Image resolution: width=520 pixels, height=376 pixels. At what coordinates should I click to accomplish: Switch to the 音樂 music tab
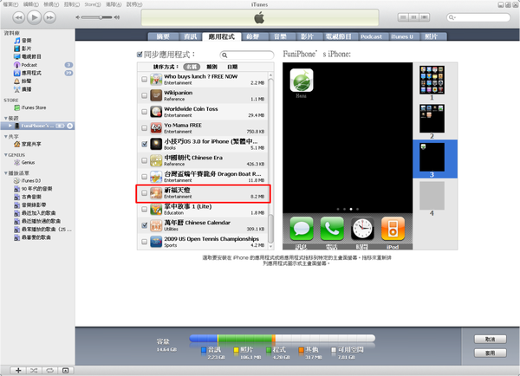[x=280, y=36]
